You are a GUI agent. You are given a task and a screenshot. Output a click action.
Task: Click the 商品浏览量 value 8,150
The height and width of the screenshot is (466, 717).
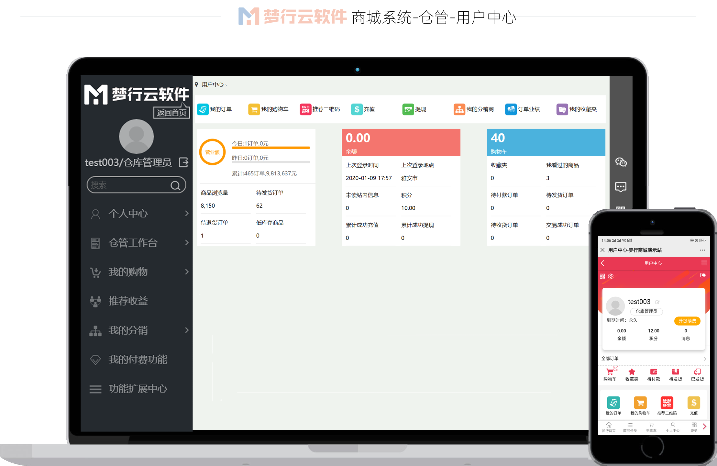[x=208, y=206]
